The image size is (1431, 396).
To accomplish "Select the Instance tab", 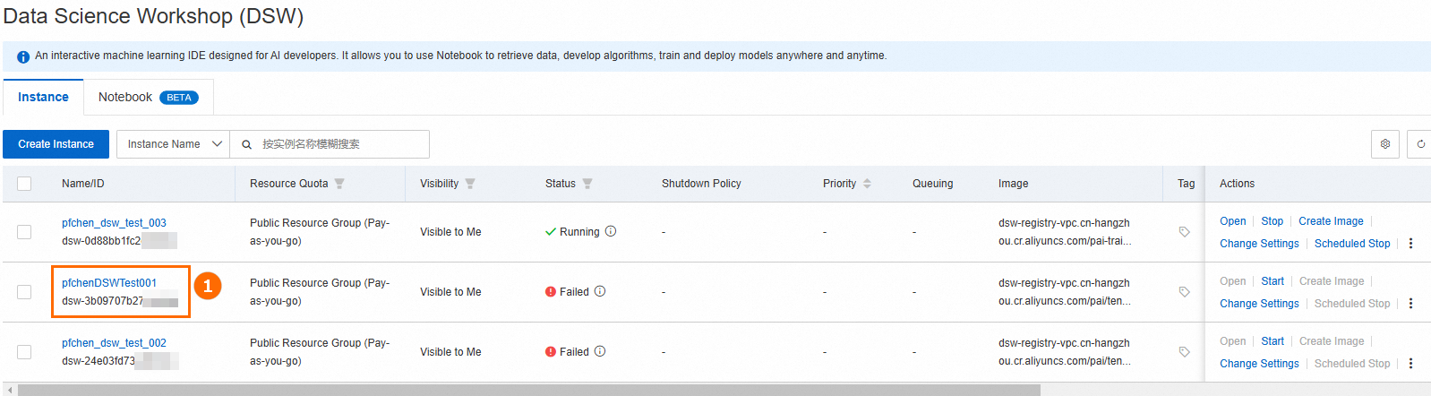I will [43, 98].
